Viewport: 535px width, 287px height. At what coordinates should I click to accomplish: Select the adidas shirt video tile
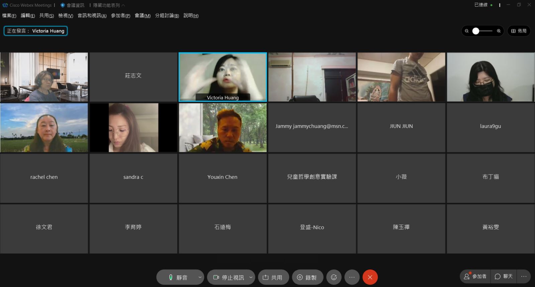pyautogui.click(x=401, y=77)
